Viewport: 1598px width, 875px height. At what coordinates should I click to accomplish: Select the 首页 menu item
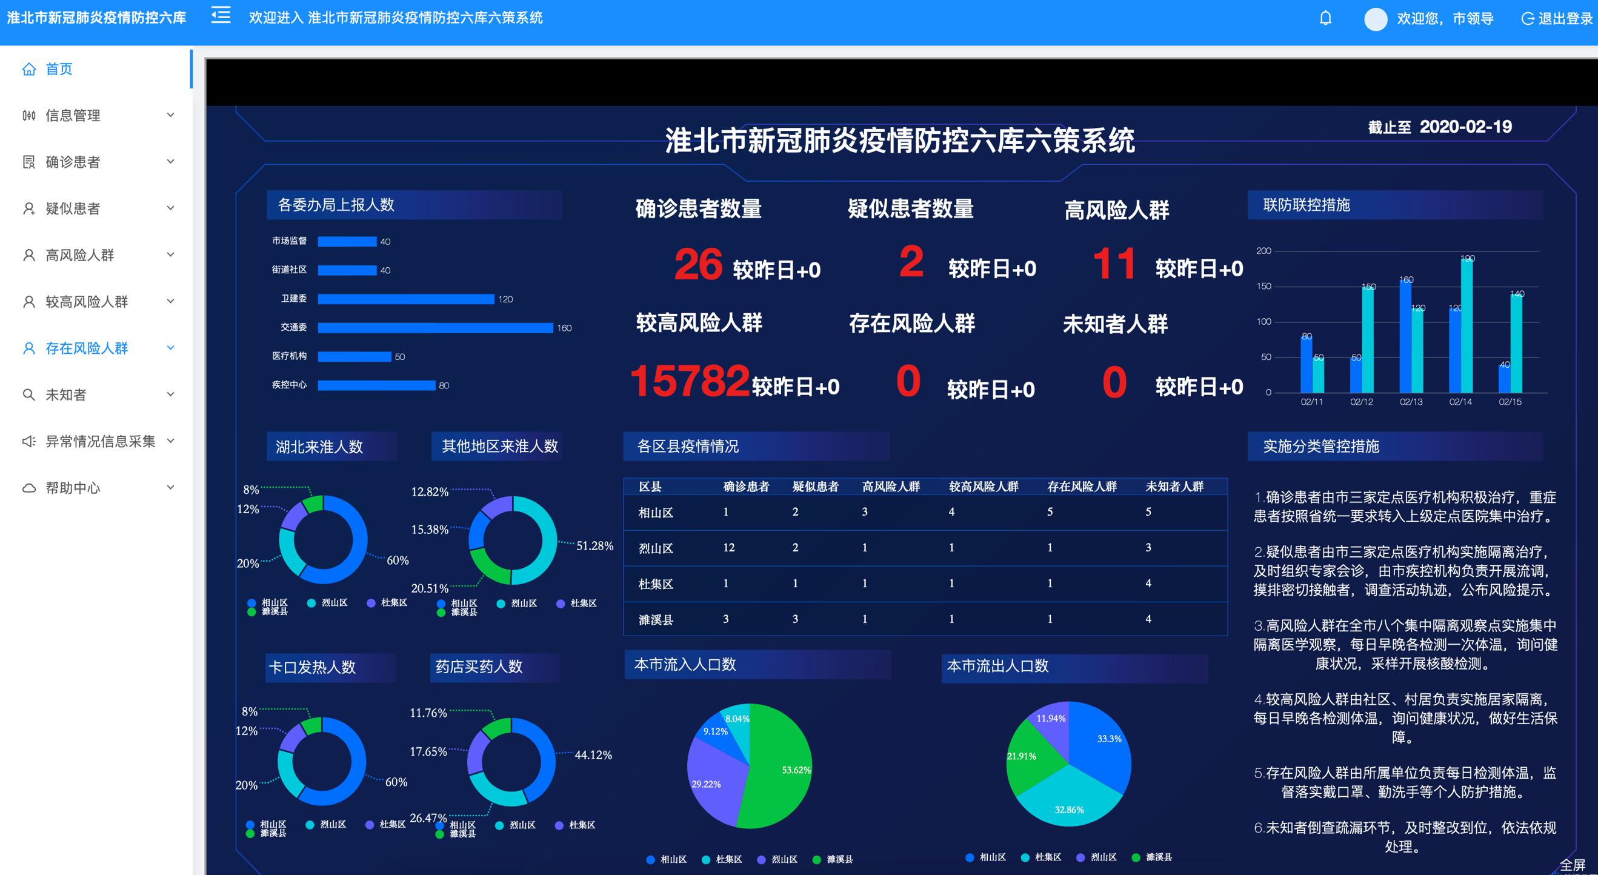tap(59, 69)
